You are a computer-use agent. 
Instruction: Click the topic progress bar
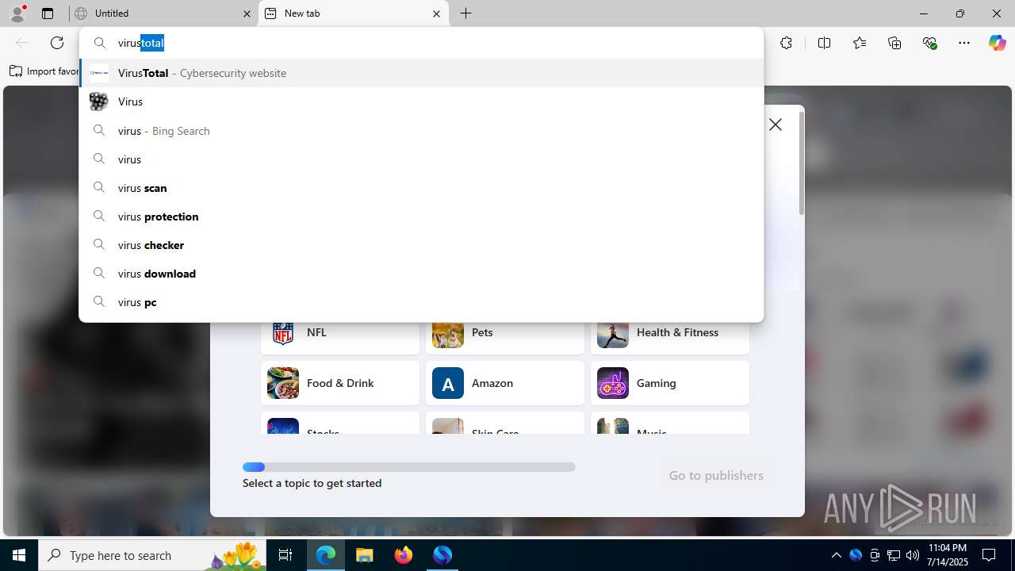409,467
